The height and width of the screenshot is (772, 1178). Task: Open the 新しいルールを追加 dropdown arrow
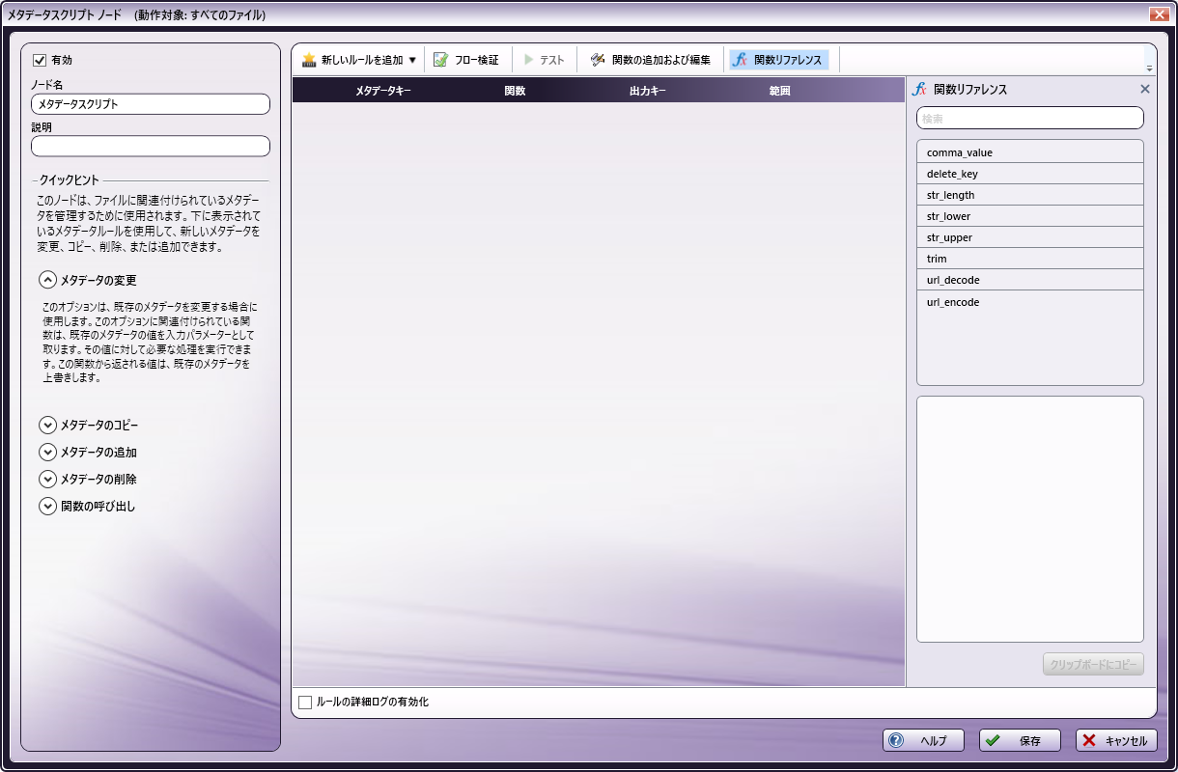[x=412, y=60]
